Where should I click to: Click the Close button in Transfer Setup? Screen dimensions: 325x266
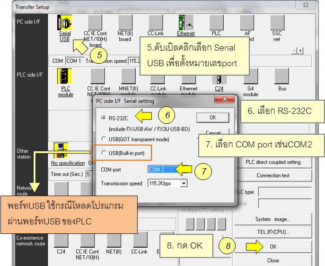pyautogui.click(x=273, y=260)
